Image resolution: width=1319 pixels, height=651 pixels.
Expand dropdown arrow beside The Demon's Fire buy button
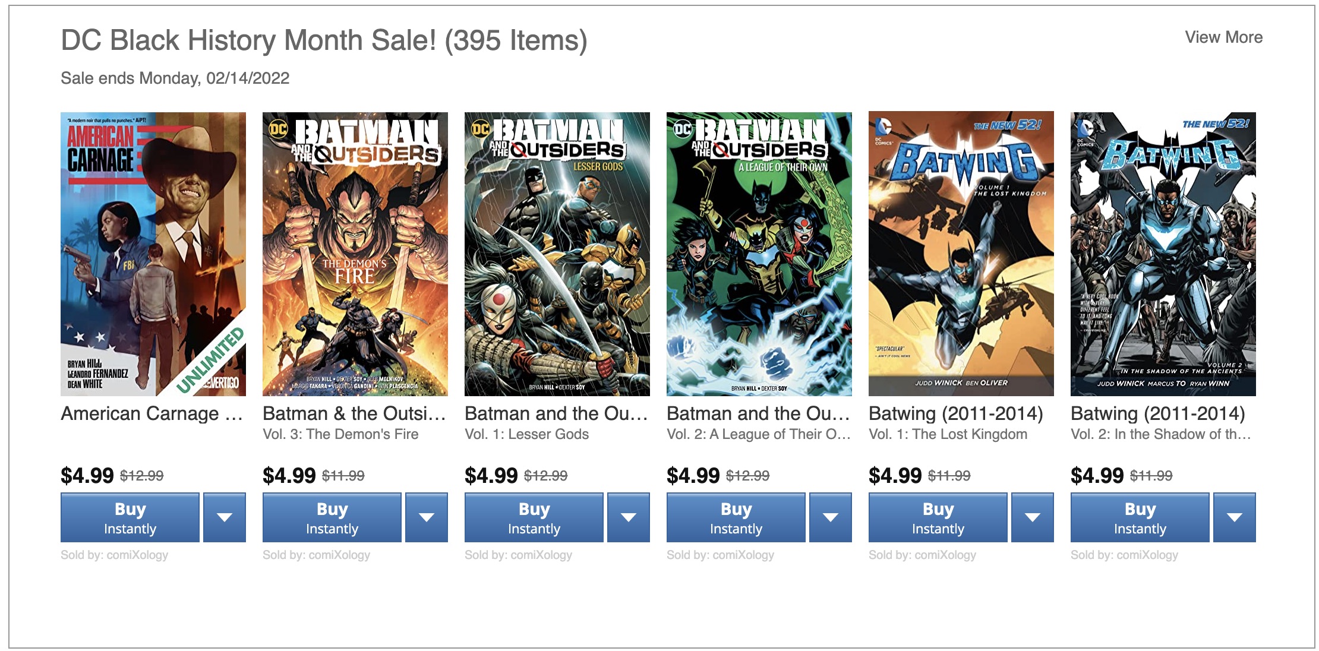(x=427, y=517)
